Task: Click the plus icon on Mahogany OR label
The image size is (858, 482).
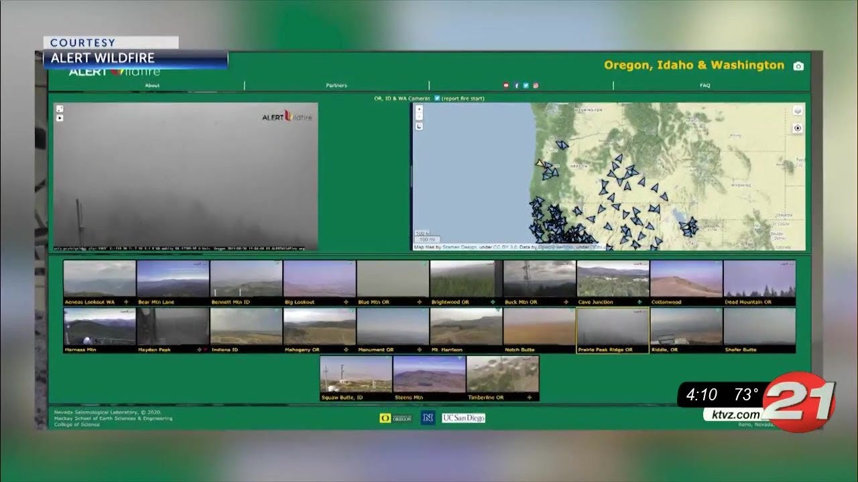Action: [x=346, y=349]
